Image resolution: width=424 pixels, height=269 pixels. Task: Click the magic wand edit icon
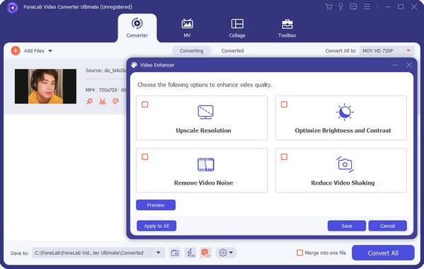[x=89, y=101]
